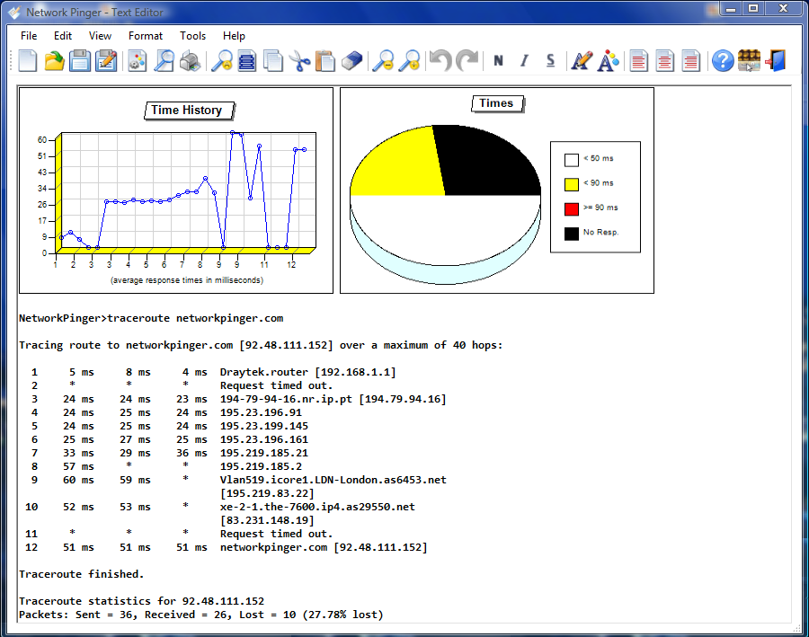This screenshot has width=809, height=637.
Task: Undo the last action
Action: pos(440,61)
